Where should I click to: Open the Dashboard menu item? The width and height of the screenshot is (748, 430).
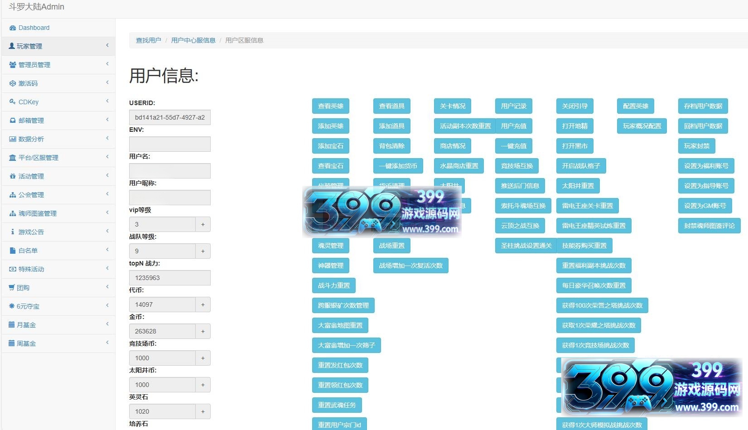tap(58, 28)
